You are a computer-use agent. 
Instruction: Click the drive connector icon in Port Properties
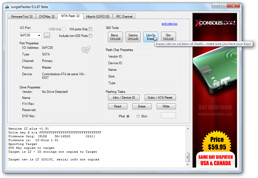coord(86,50)
